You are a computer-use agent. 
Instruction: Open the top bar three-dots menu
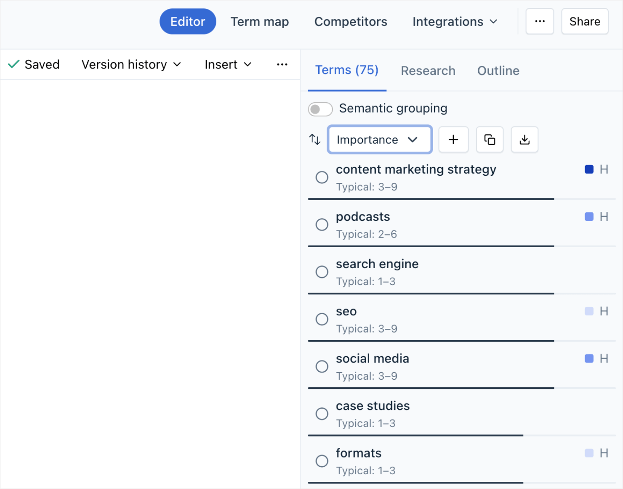coord(540,21)
